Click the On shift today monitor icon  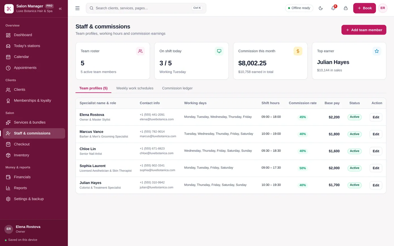coord(219,51)
